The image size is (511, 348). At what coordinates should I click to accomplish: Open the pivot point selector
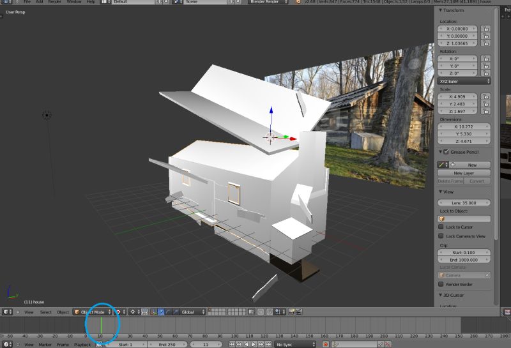coord(135,312)
